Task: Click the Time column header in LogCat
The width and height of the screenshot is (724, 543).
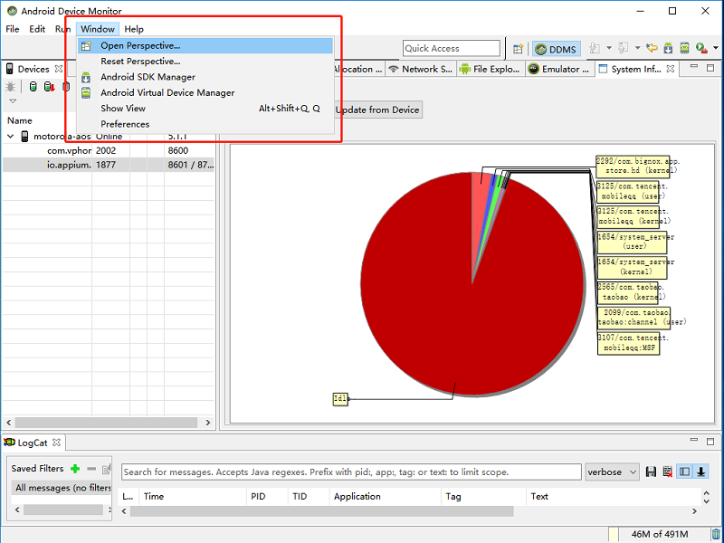Action: tap(193, 496)
